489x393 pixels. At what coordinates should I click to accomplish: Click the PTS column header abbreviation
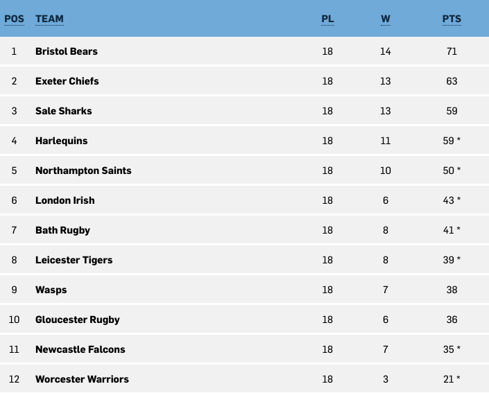tap(452, 19)
